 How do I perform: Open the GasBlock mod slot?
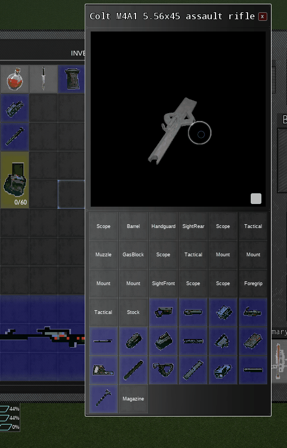click(133, 255)
